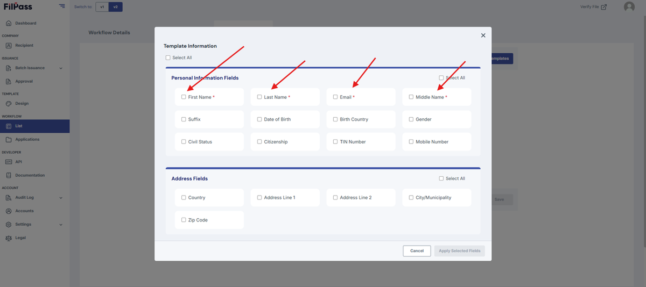Close the Template Information dialog
This screenshot has height=287, width=646.
click(x=483, y=35)
